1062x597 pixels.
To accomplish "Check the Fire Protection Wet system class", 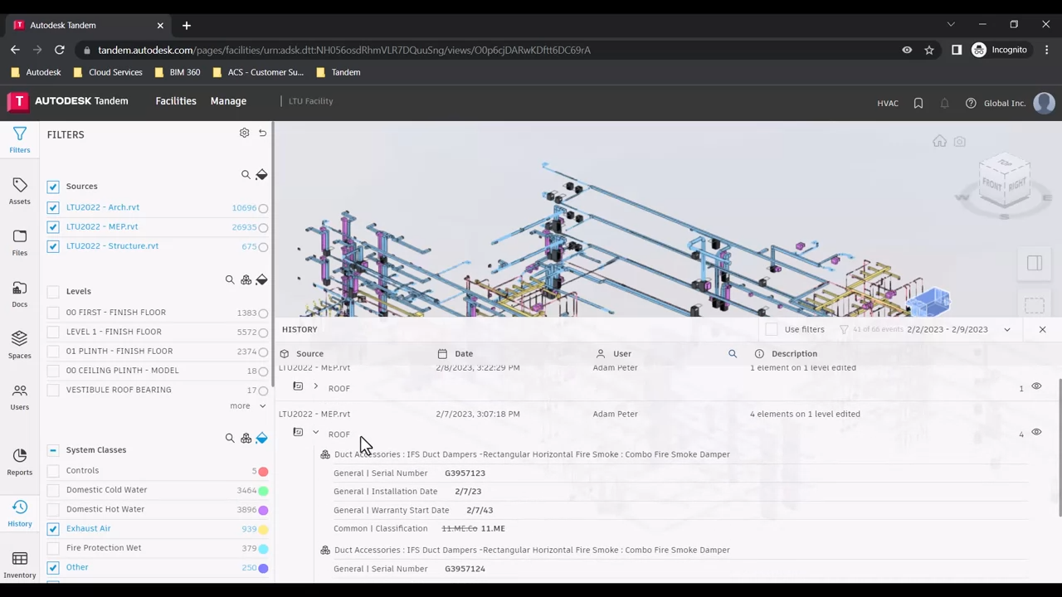I will click(x=53, y=548).
